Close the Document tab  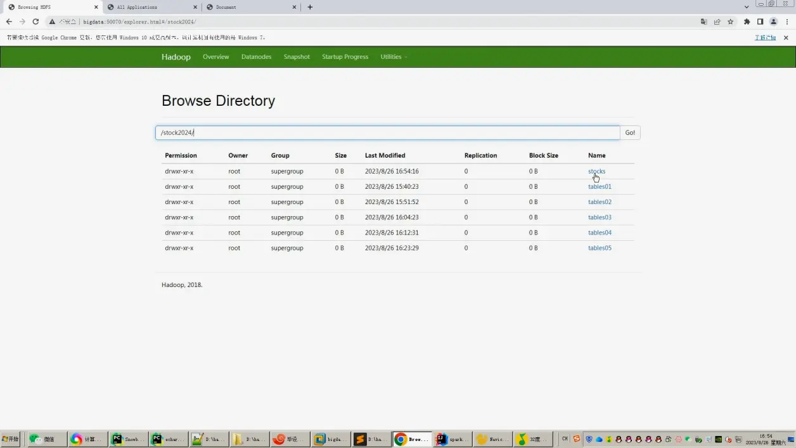(295, 7)
